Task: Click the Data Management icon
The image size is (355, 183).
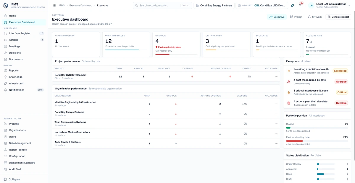Action: (6, 143)
